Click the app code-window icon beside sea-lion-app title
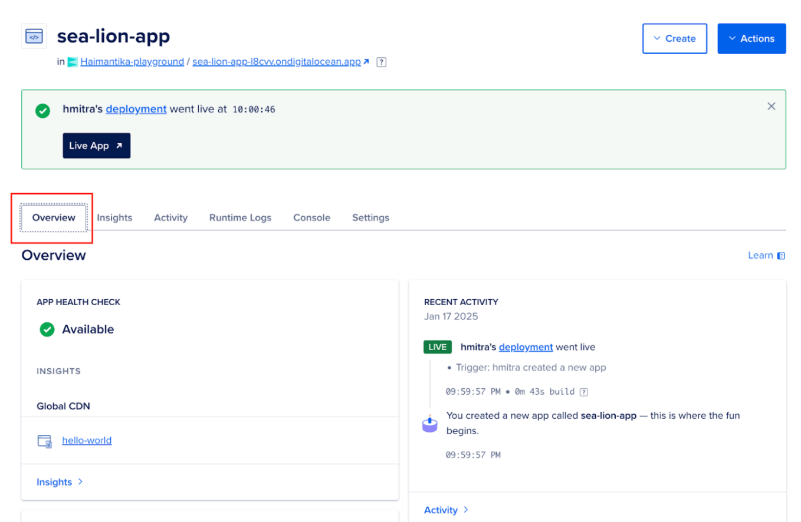Screen dimensions: 801x522 [x=34, y=37]
